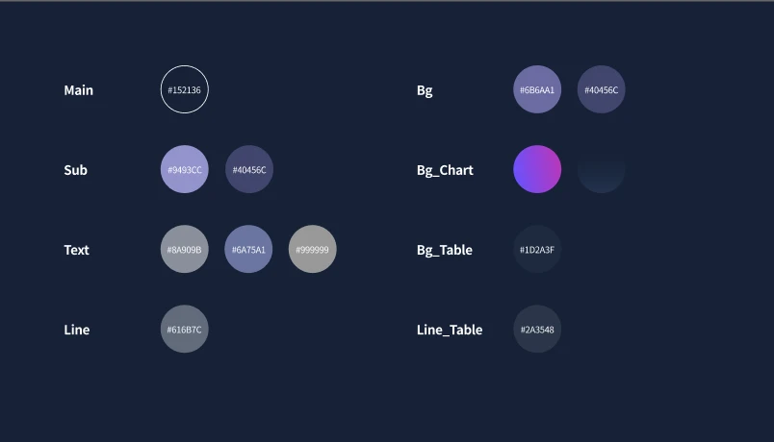Select the Line swatch #616B7C
The height and width of the screenshot is (442, 774).
(185, 330)
